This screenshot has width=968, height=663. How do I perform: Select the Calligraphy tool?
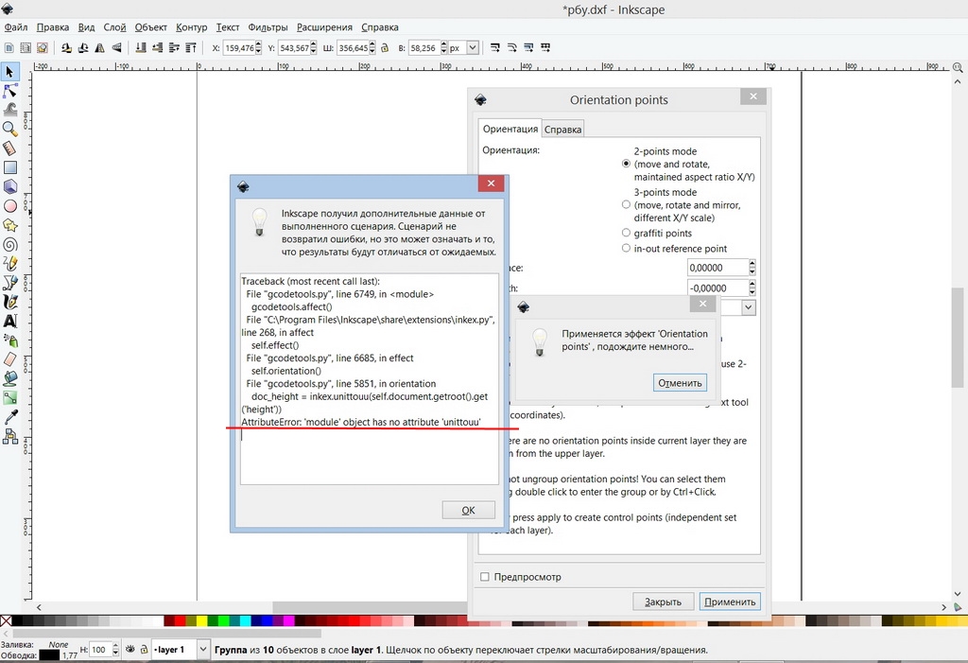[x=9, y=302]
